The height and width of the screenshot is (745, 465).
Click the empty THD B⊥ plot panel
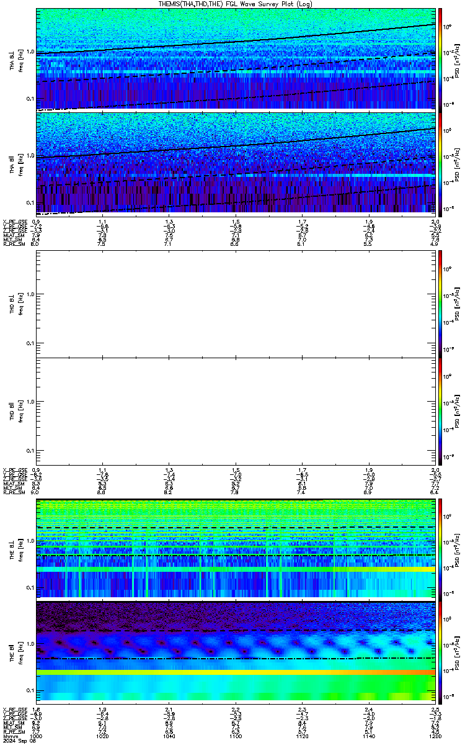[236, 303]
